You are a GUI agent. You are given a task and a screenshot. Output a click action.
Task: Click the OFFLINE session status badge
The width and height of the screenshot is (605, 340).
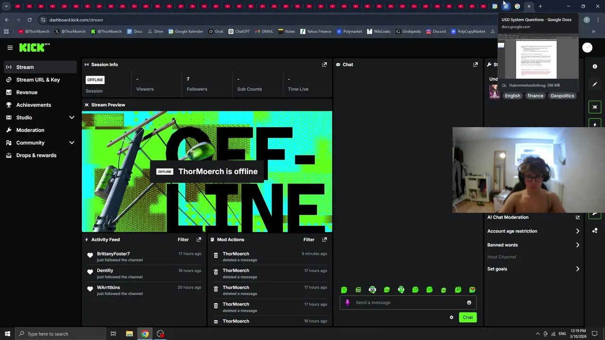(95, 80)
